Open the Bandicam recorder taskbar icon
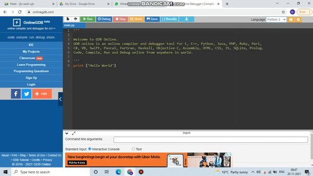This screenshot has height=176, width=313. pos(141,172)
